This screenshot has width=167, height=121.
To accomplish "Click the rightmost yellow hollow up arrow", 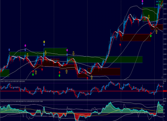I will (x=156, y=32).
